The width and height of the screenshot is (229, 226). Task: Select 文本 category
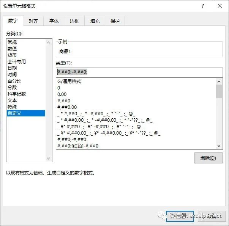pyautogui.click(x=26, y=100)
